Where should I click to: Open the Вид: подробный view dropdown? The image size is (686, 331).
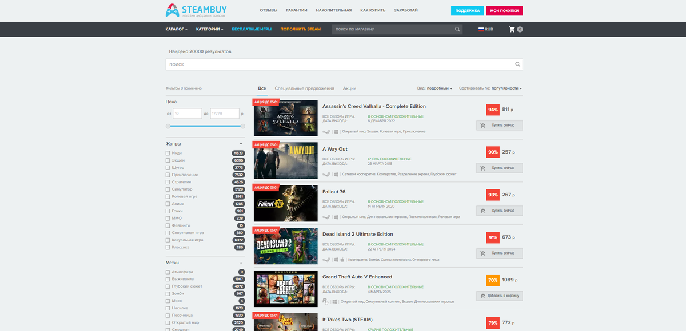pos(435,88)
